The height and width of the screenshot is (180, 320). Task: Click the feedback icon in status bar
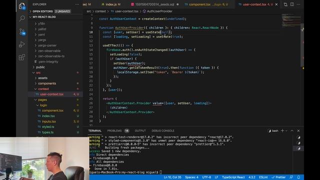click(x=291, y=177)
